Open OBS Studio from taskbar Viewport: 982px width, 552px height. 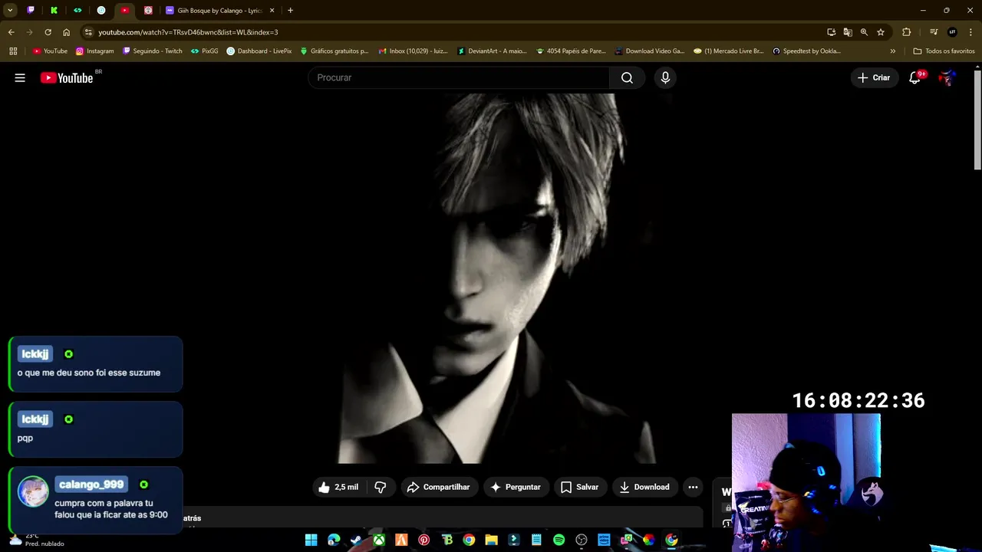click(x=582, y=540)
